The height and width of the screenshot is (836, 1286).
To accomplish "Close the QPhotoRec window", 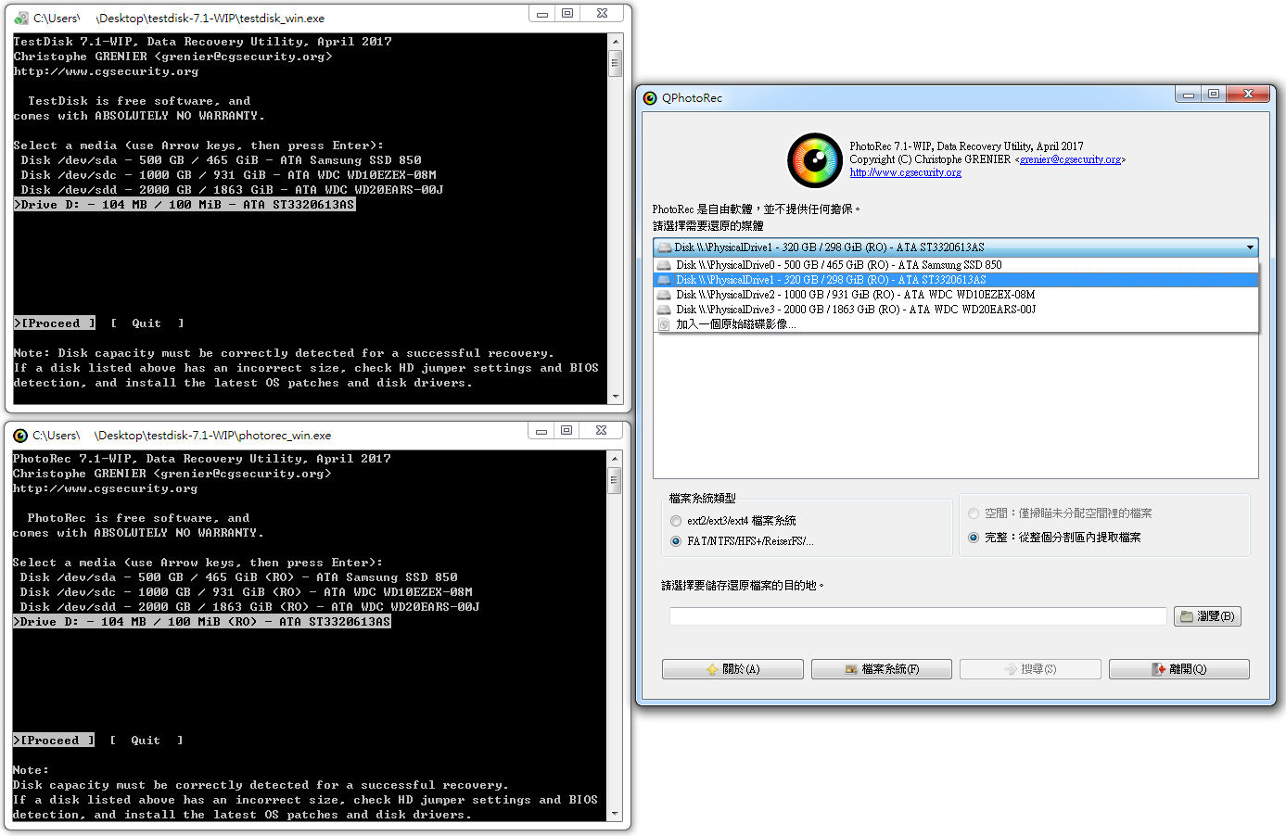I will [x=1248, y=94].
